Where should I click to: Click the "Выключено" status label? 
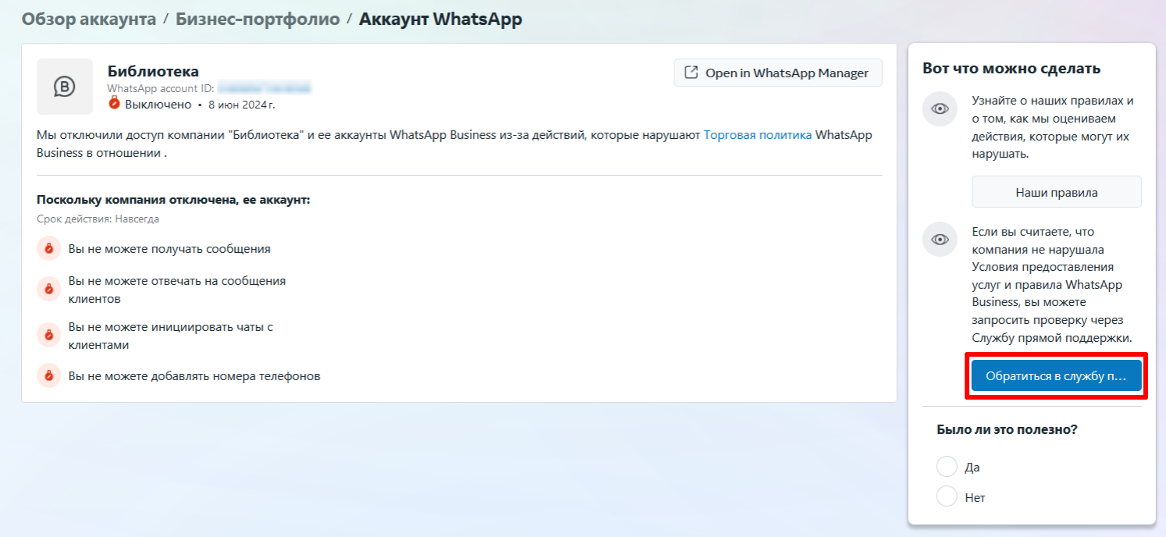[158, 104]
